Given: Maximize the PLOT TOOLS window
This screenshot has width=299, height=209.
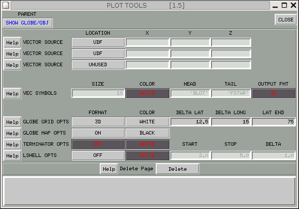Looking at the screenshot, I should (284, 6).
